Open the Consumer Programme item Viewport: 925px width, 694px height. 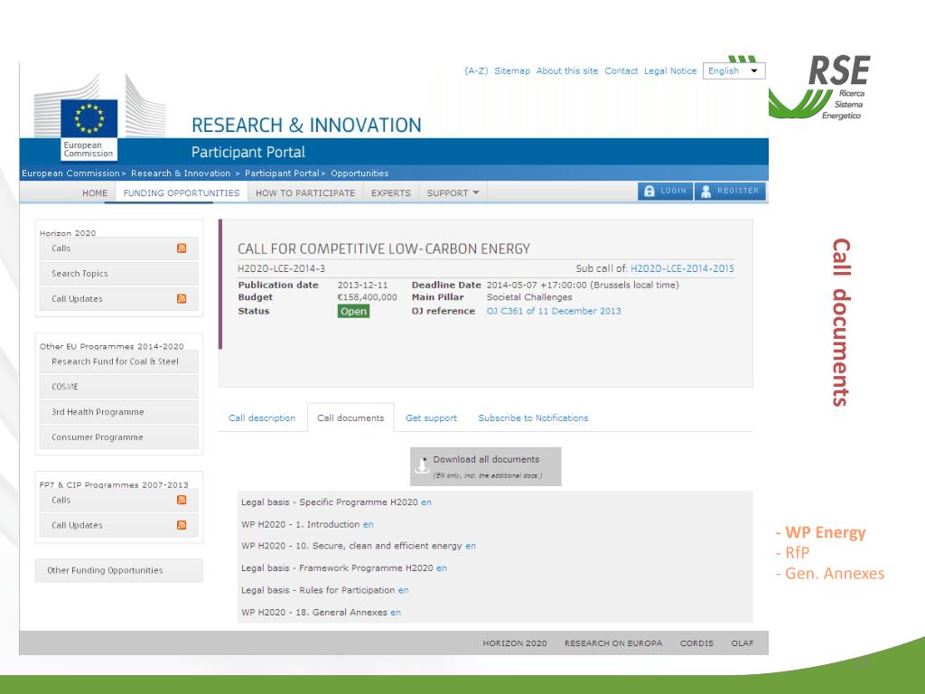[x=118, y=437]
